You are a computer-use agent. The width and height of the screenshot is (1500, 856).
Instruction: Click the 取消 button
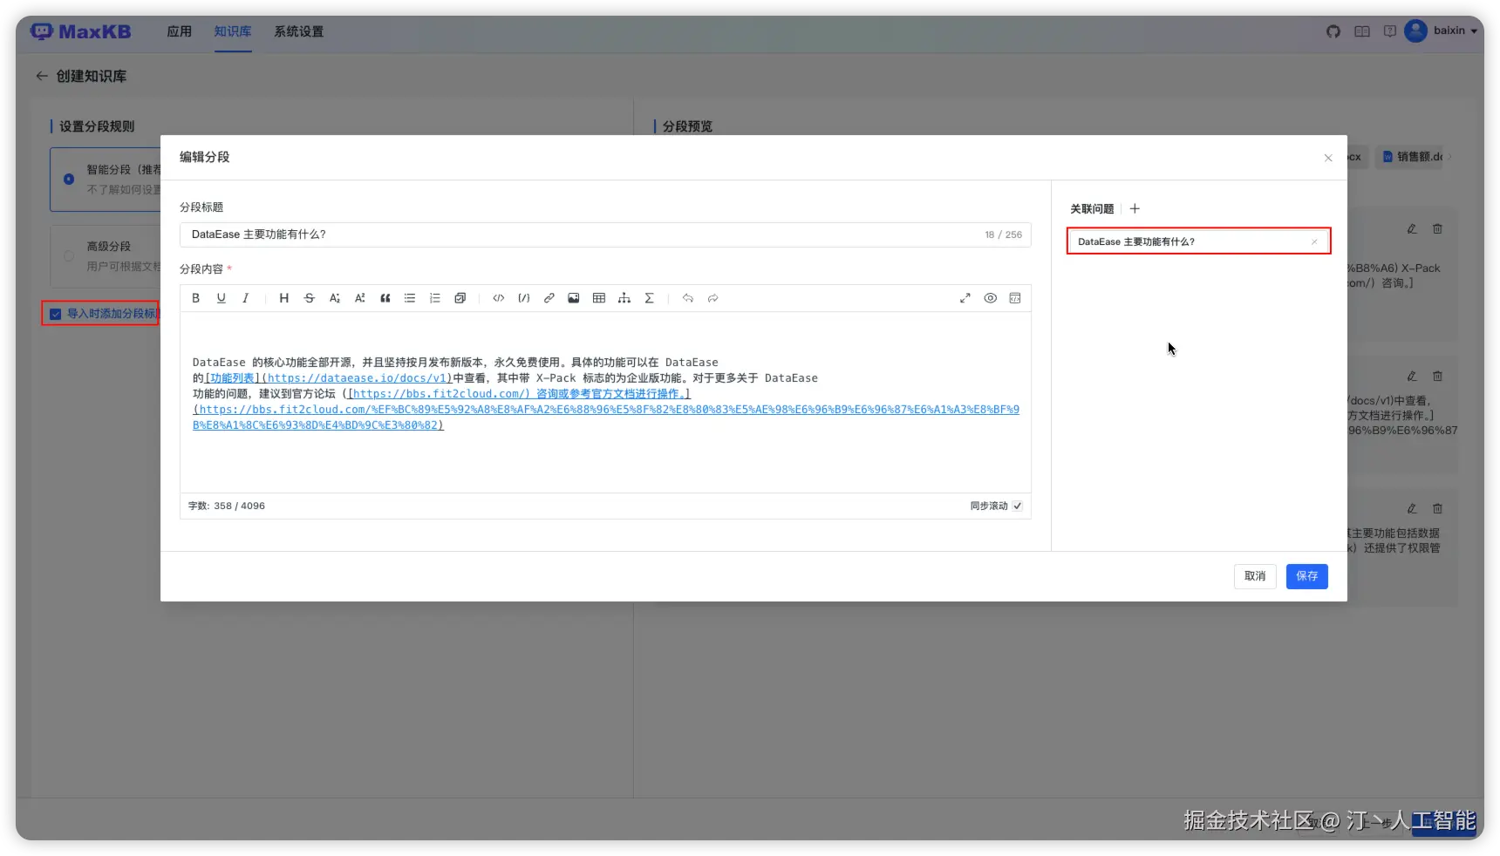pos(1255,576)
